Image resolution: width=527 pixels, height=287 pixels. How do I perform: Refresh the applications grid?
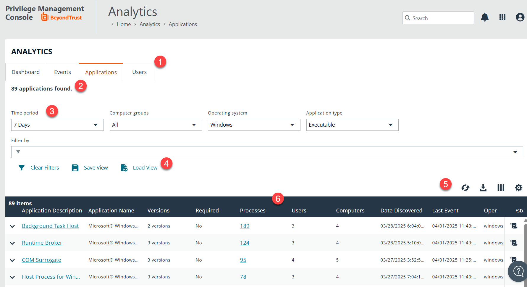tap(465, 188)
